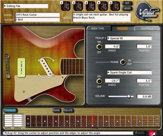Image resolution: width=163 pixels, height=136 pixels.
Task: Open the Spank Single Coil dropdown
Action: pyautogui.click(x=129, y=73)
